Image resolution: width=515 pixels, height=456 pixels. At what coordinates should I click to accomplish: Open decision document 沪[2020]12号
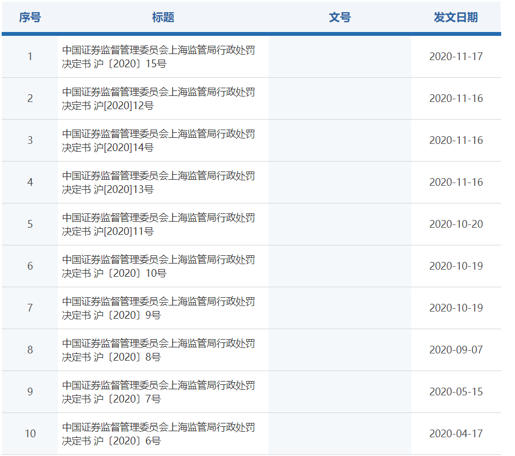click(158, 99)
